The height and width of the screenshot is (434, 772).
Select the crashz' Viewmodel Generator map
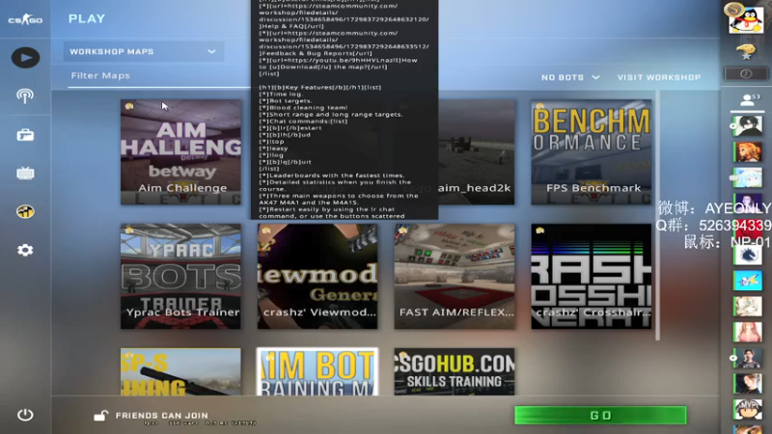317,276
